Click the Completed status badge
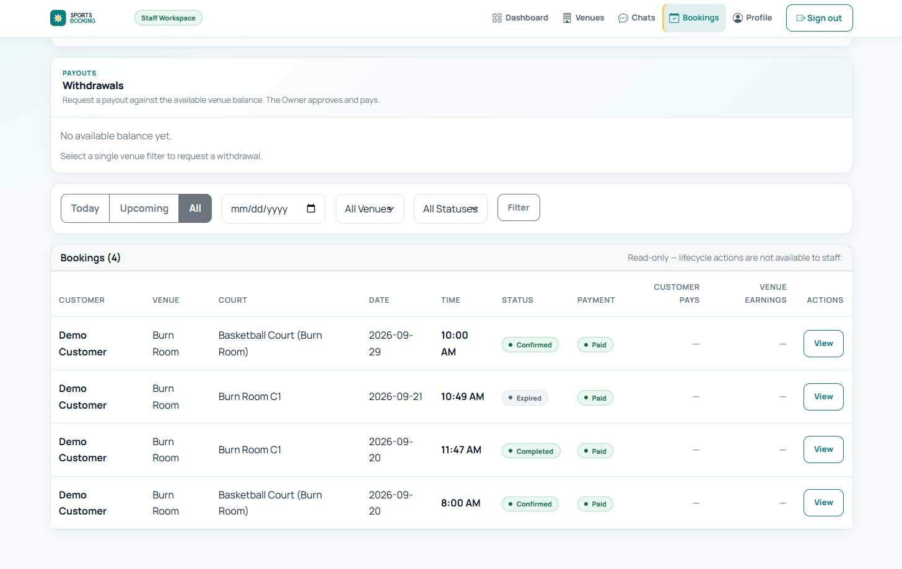 [531, 451]
